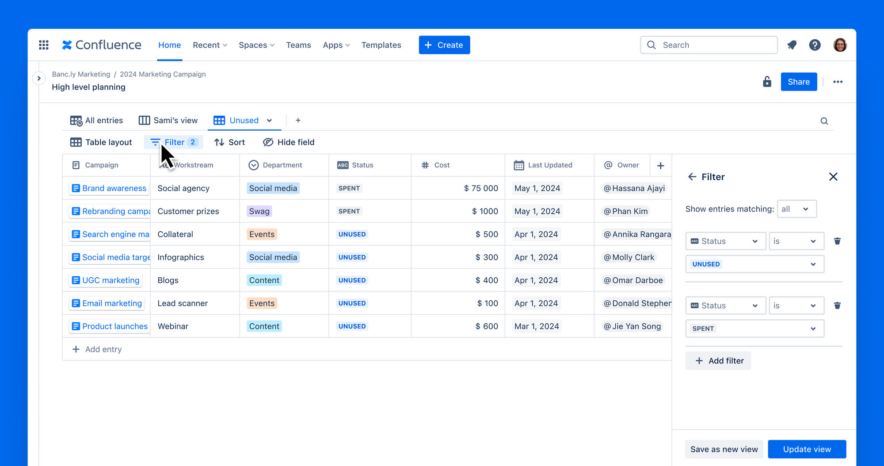Click the page restrictions lock icon

(x=767, y=82)
